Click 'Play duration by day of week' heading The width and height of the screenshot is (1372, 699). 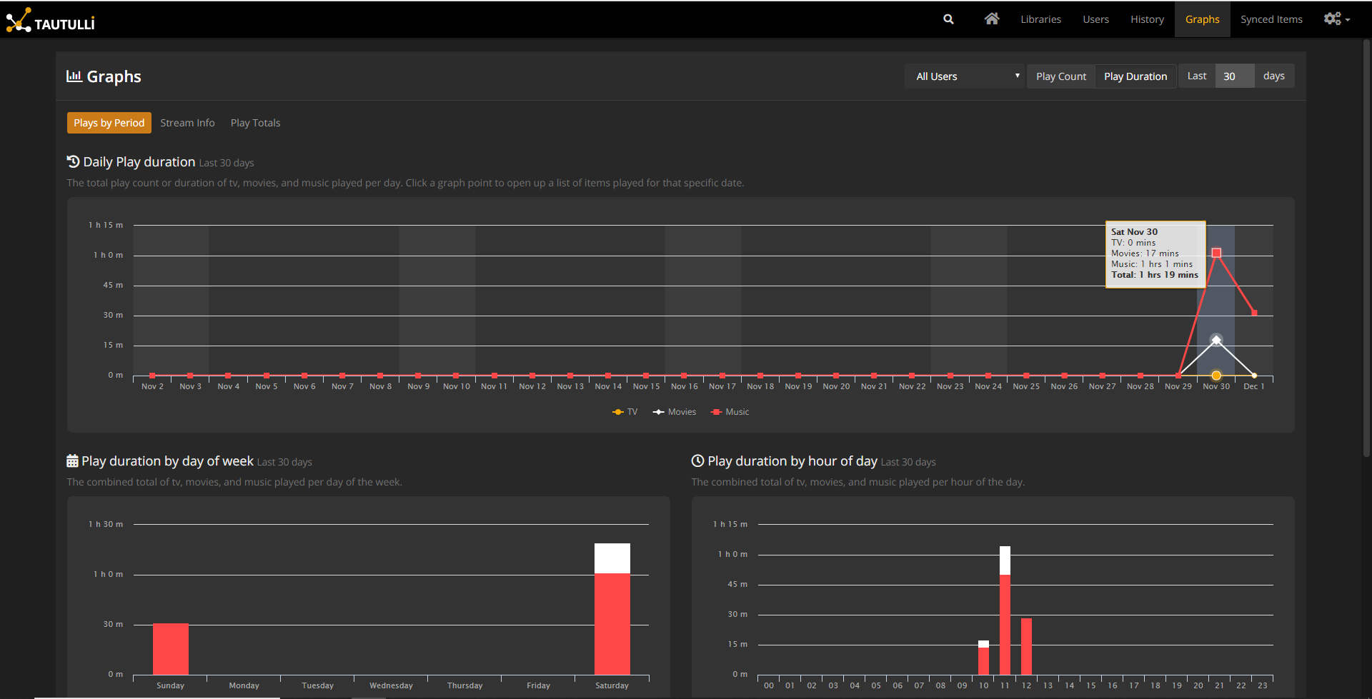coord(167,461)
